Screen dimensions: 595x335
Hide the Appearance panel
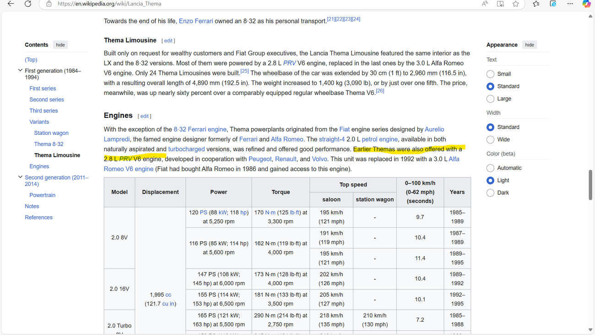pos(530,45)
